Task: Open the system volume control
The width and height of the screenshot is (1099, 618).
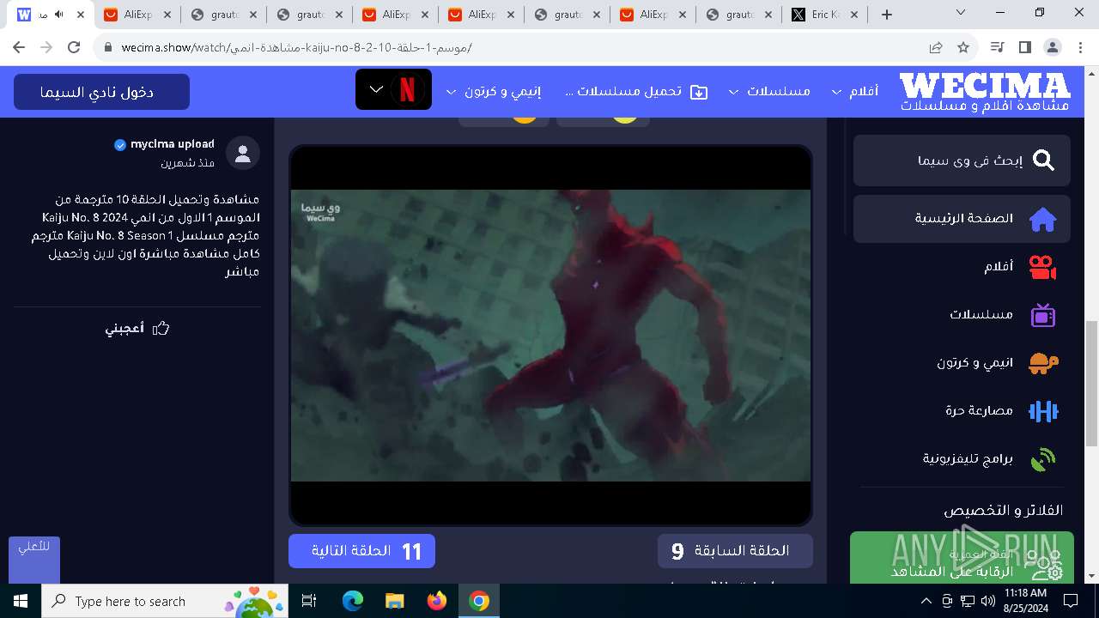Action: [x=988, y=601]
